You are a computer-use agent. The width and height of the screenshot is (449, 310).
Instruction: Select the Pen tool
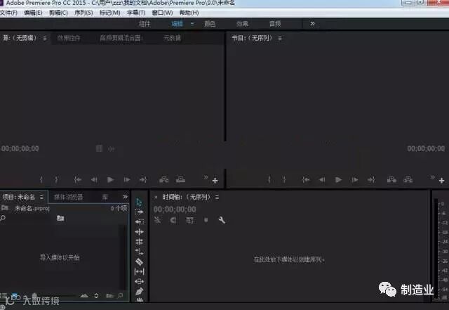click(139, 291)
